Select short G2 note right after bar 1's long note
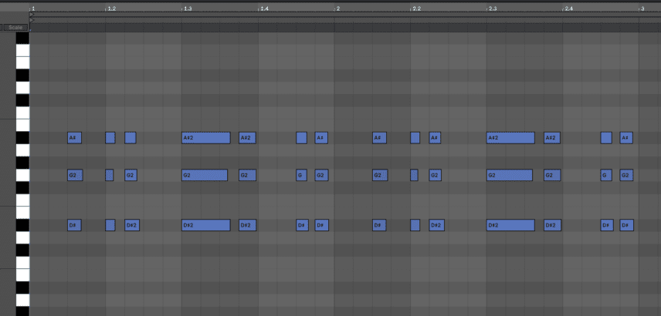This screenshot has height=316, width=661. click(247, 175)
